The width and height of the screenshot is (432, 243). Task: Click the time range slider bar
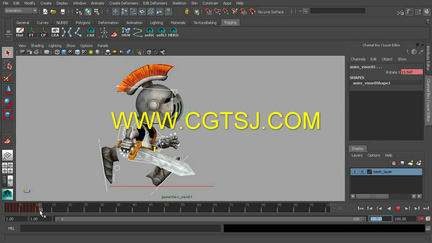tap(211, 219)
